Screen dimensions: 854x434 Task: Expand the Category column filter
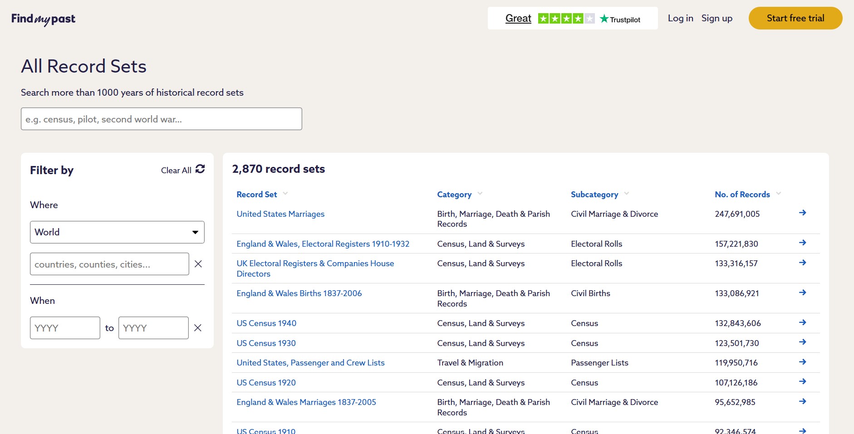(x=480, y=194)
